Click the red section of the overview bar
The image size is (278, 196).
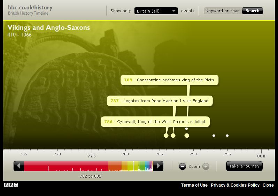[66, 166]
